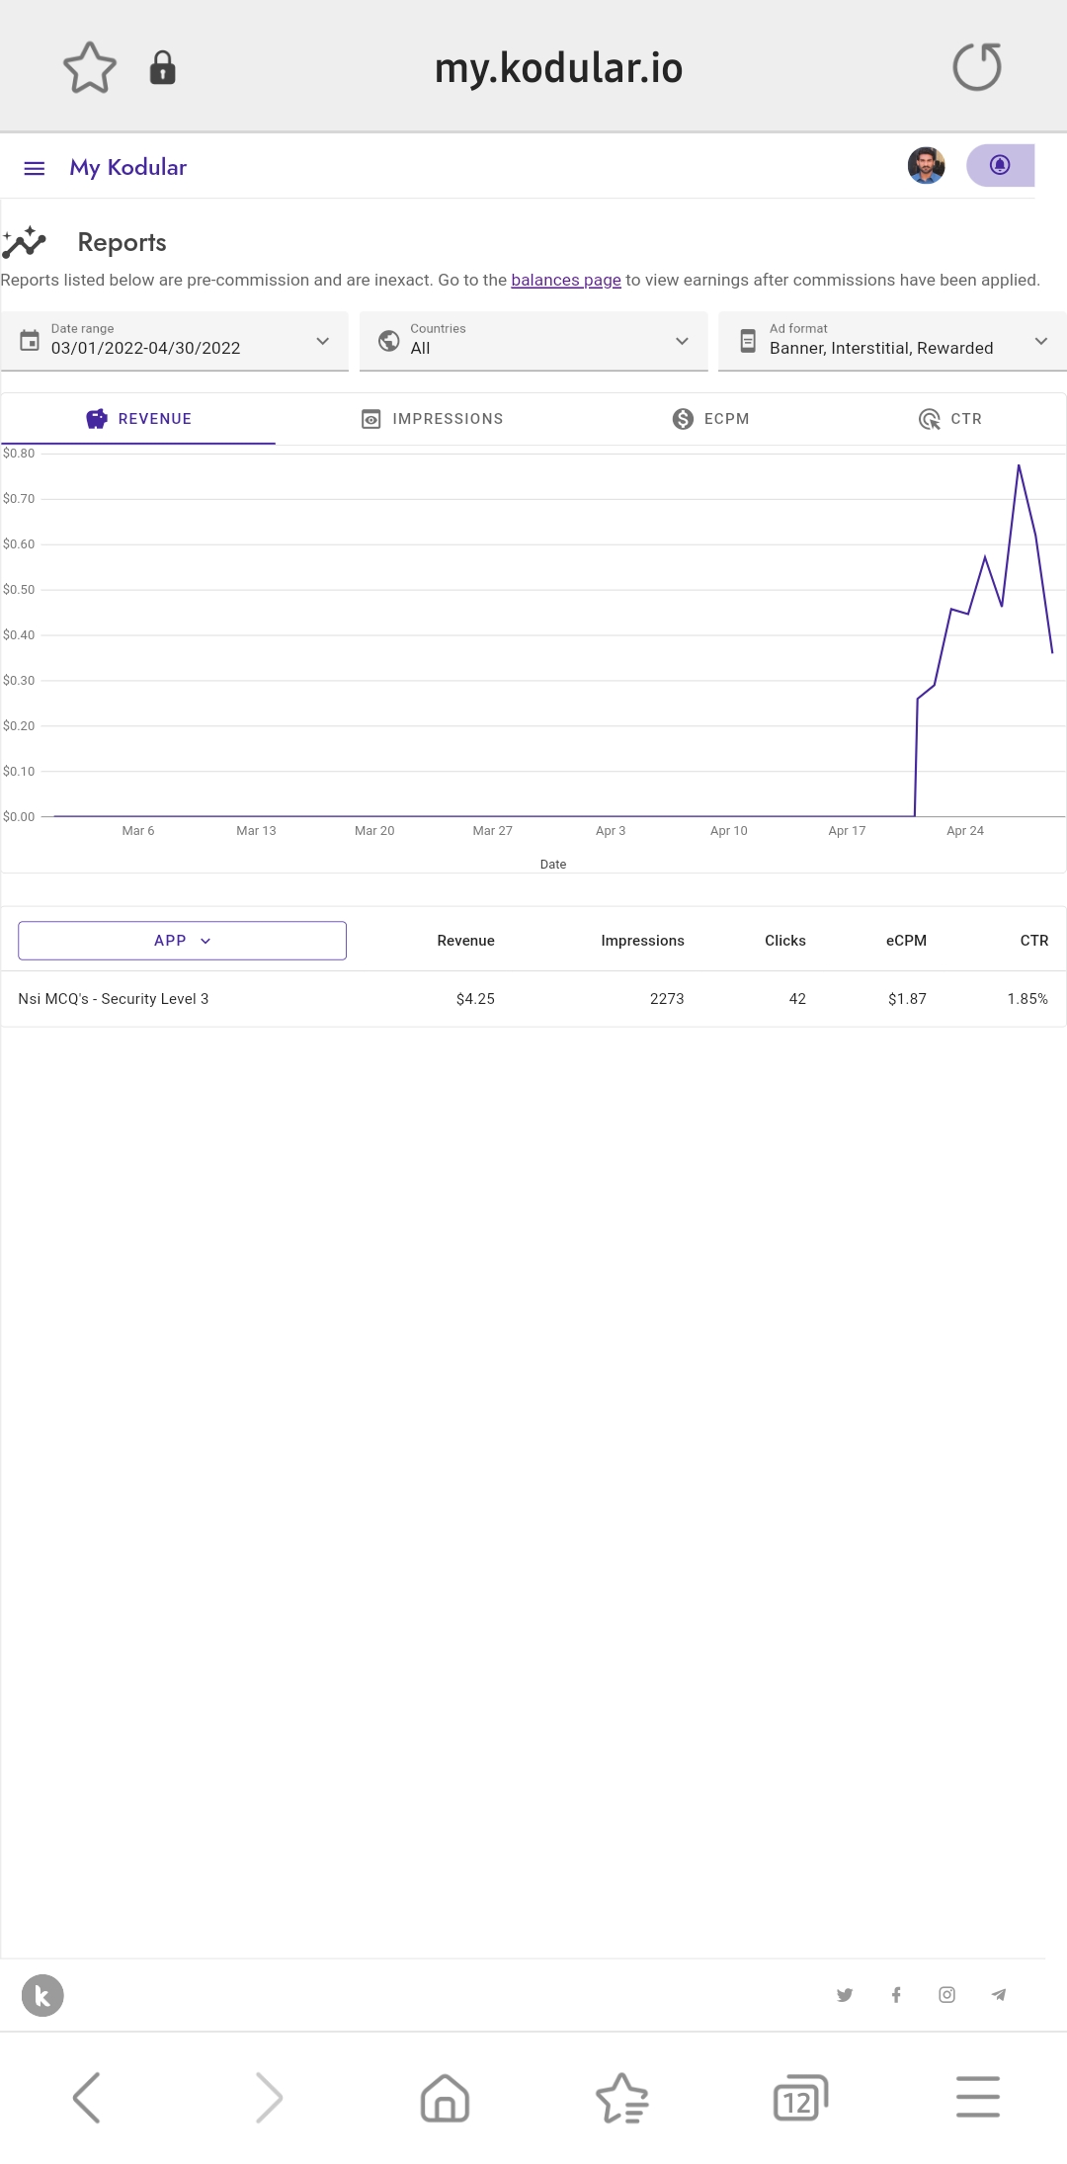Image resolution: width=1067 pixels, height=2164 pixels.
Task: Click the Reports page heading
Action: coord(123,242)
